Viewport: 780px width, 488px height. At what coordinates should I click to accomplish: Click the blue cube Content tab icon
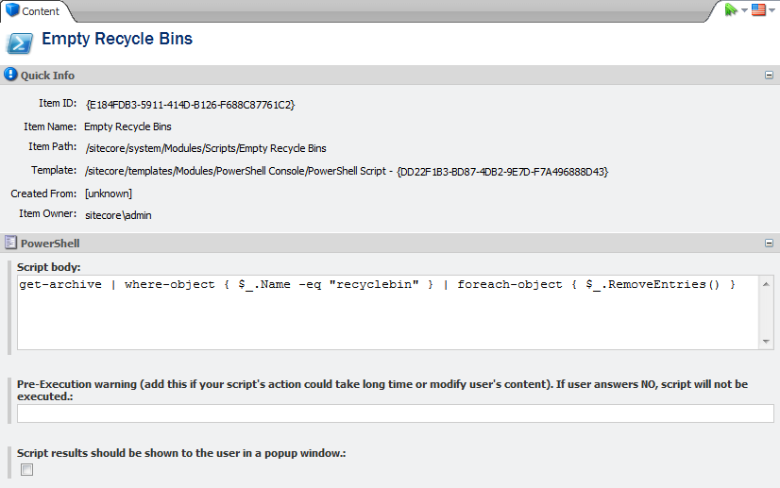[x=11, y=10]
